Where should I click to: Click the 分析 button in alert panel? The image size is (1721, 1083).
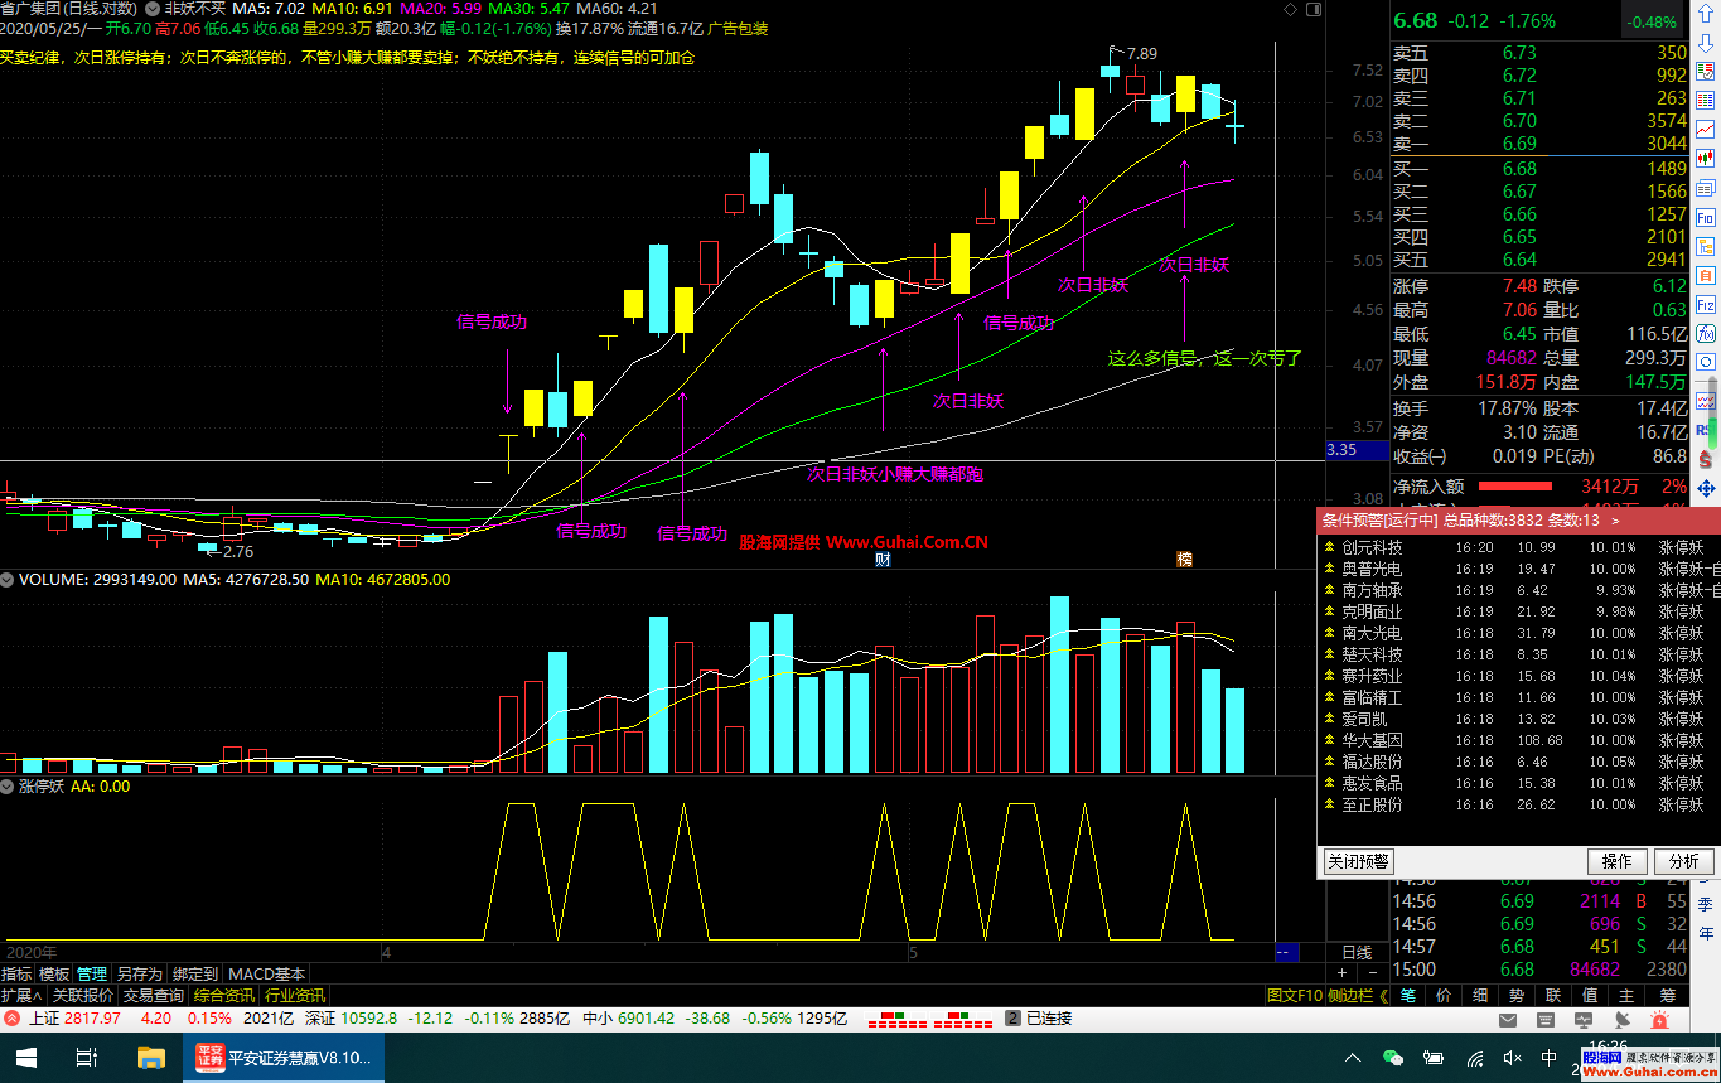coord(1684,861)
